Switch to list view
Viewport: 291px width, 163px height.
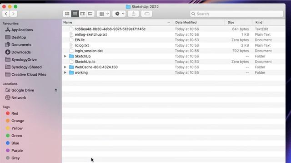tap(75, 14)
